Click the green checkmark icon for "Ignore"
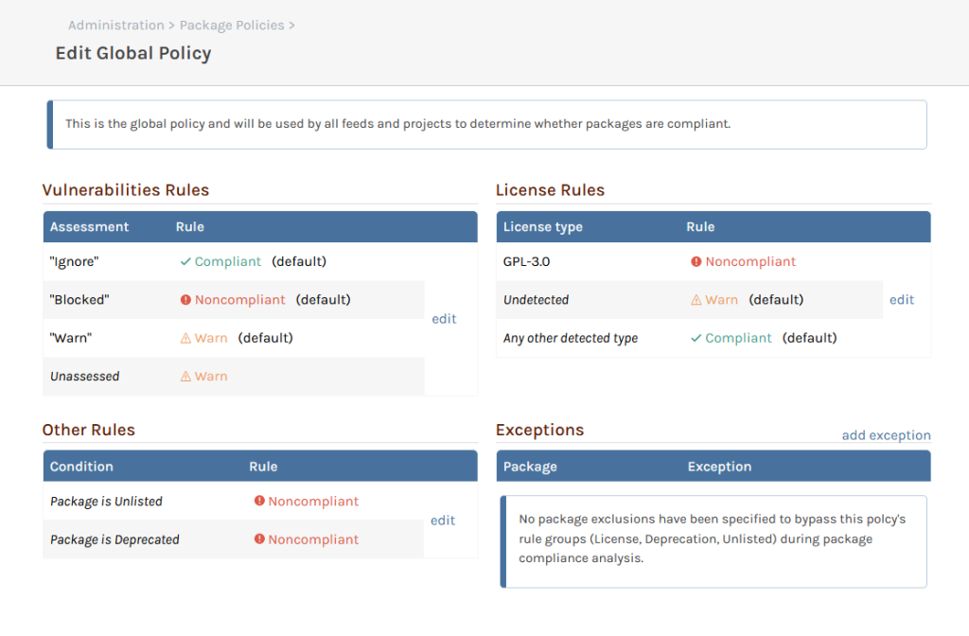The height and width of the screenshot is (636, 969). (185, 262)
